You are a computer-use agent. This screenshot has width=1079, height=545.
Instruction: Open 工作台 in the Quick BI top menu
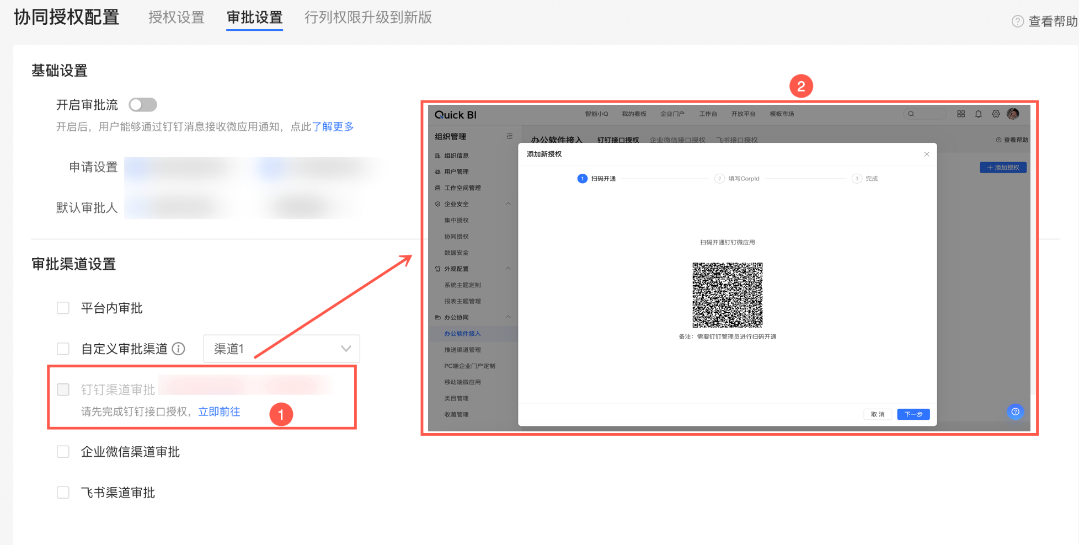(708, 114)
